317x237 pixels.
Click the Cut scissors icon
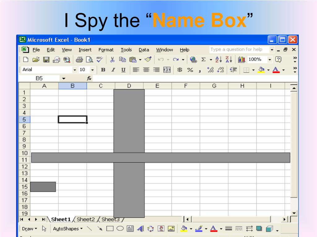(x=112, y=60)
